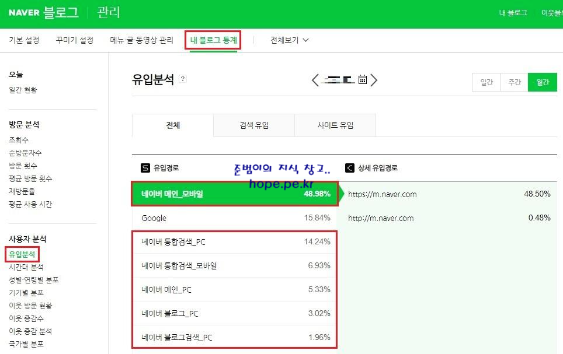Open 방문 횟수 in sidebar
The height and width of the screenshot is (354, 563).
coord(23,166)
